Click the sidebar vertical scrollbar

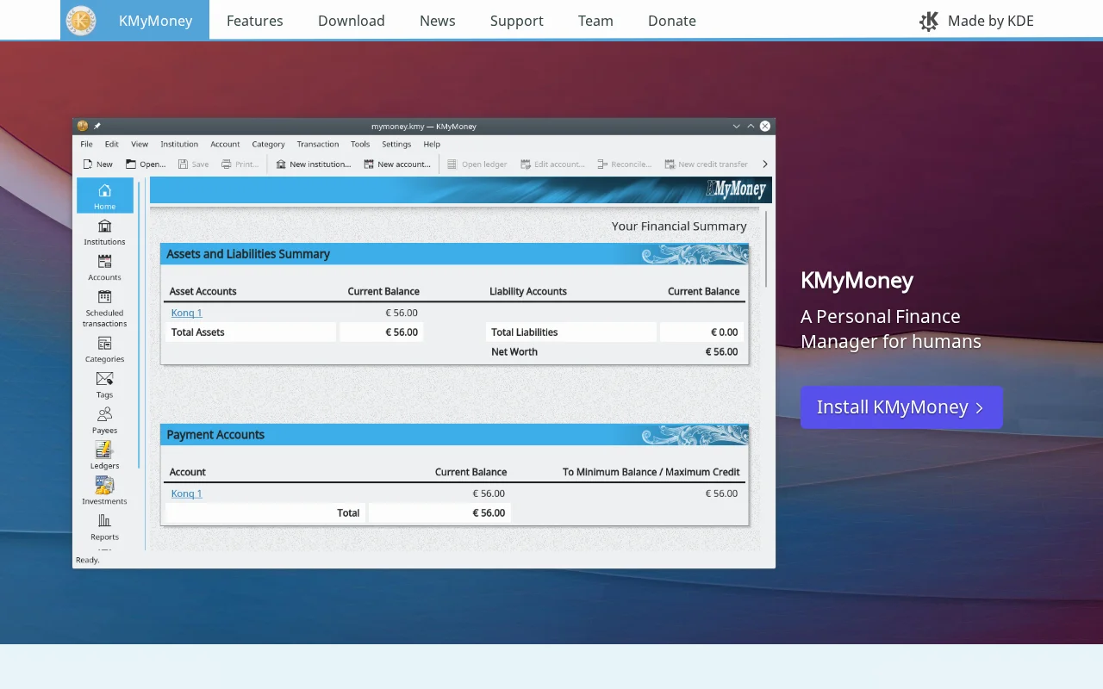click(139, 323)
